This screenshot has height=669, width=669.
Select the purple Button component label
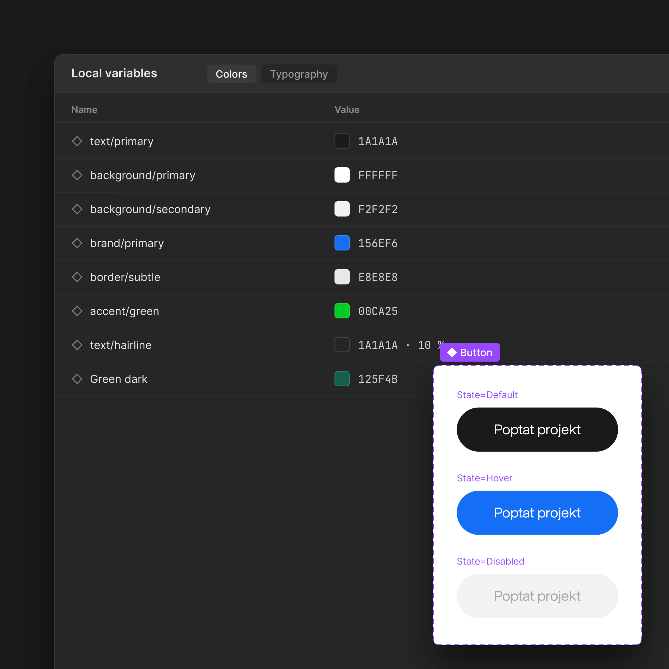[x=469, y=352]
